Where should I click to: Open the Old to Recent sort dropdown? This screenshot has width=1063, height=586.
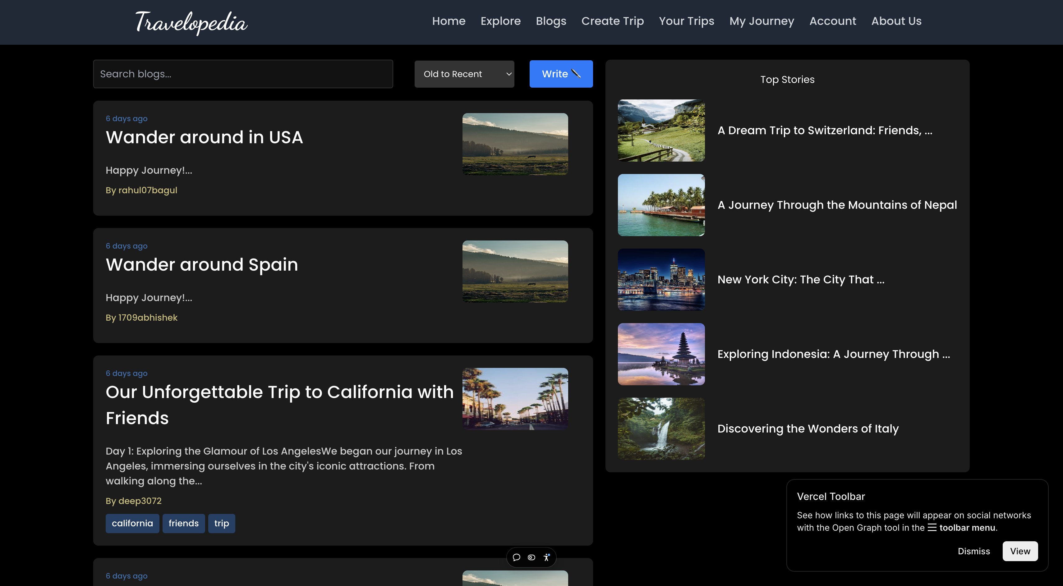[x=464, y=74]
